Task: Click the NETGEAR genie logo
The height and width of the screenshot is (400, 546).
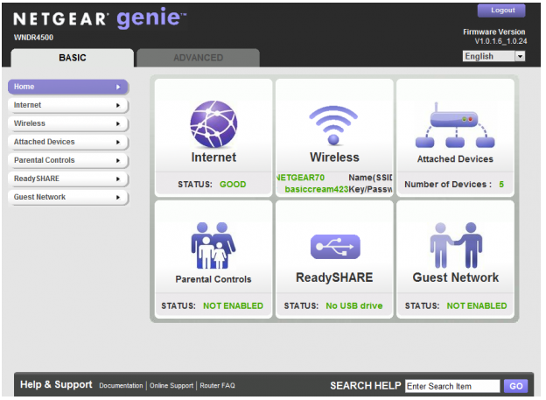Action: click(x=100, y=18)
